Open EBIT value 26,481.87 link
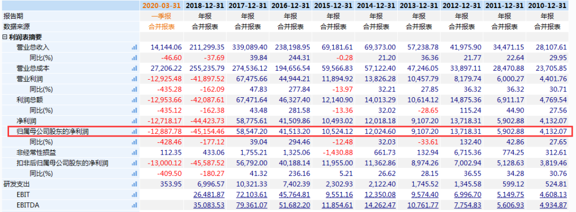 tap(209, 195)
